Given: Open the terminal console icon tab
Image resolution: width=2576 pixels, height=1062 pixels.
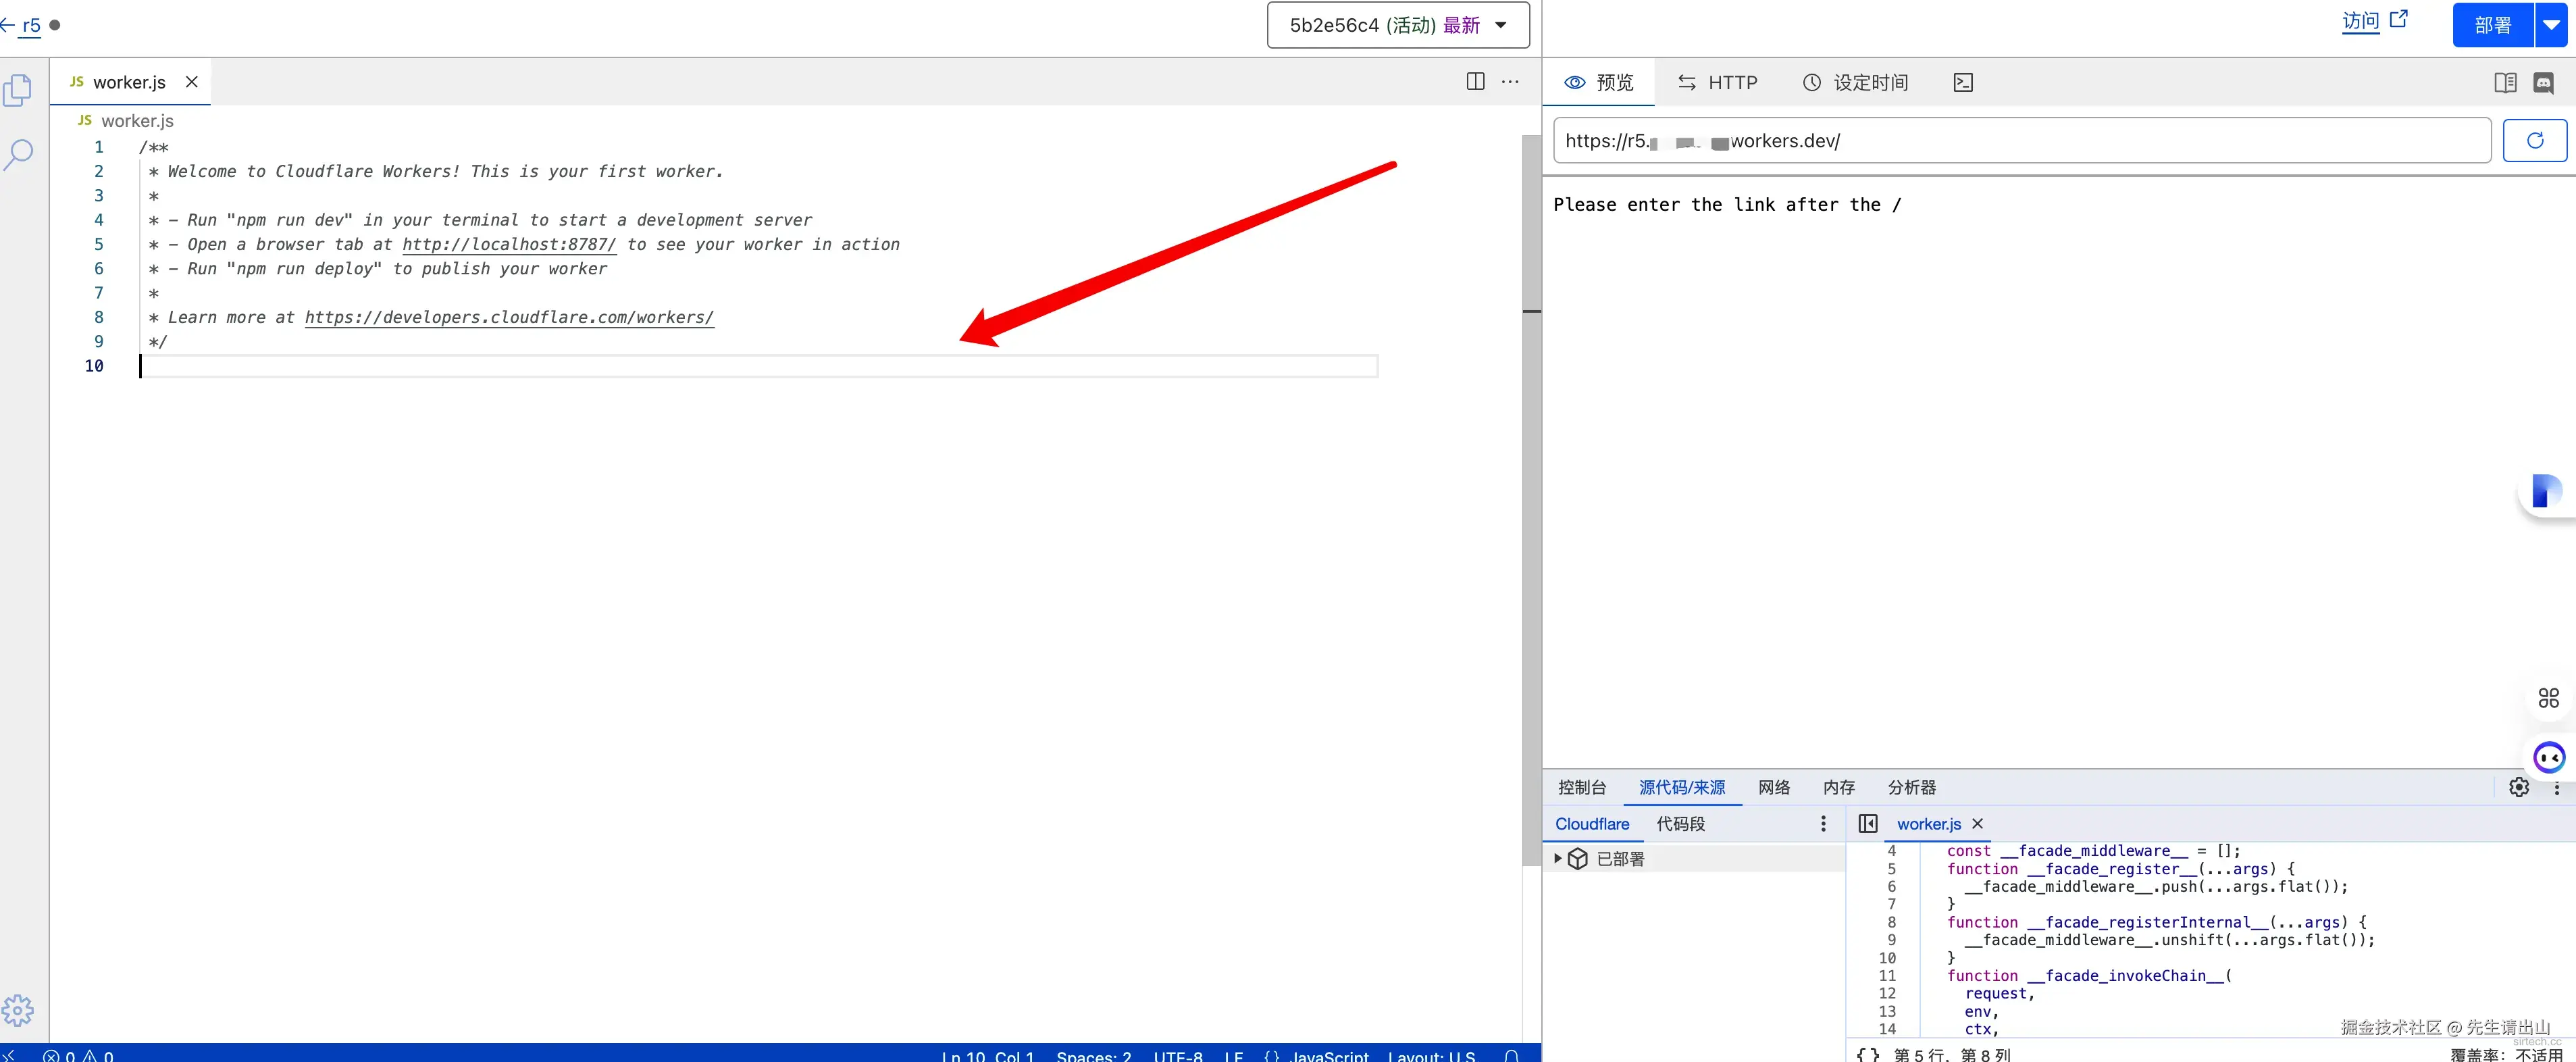Looking at the screenshot, I should click(x=1963, y=82).
